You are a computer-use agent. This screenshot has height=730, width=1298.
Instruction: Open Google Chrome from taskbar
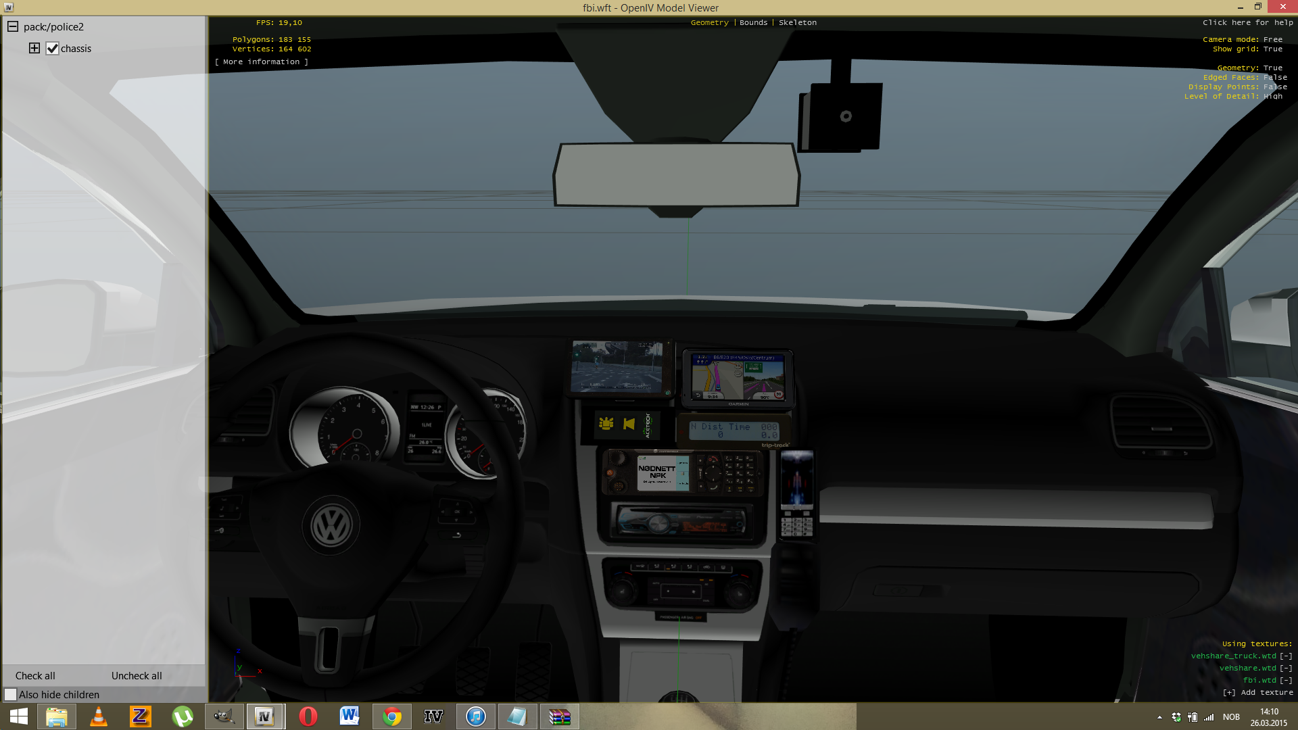click(x=391, y=716)
